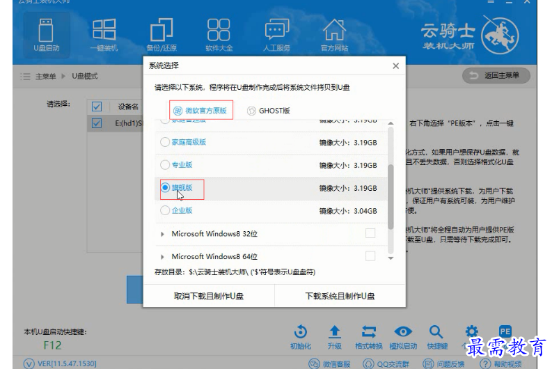Click the 初始化 initialize icon
This screenshot has height=369, width=552.
click(301, 331)
